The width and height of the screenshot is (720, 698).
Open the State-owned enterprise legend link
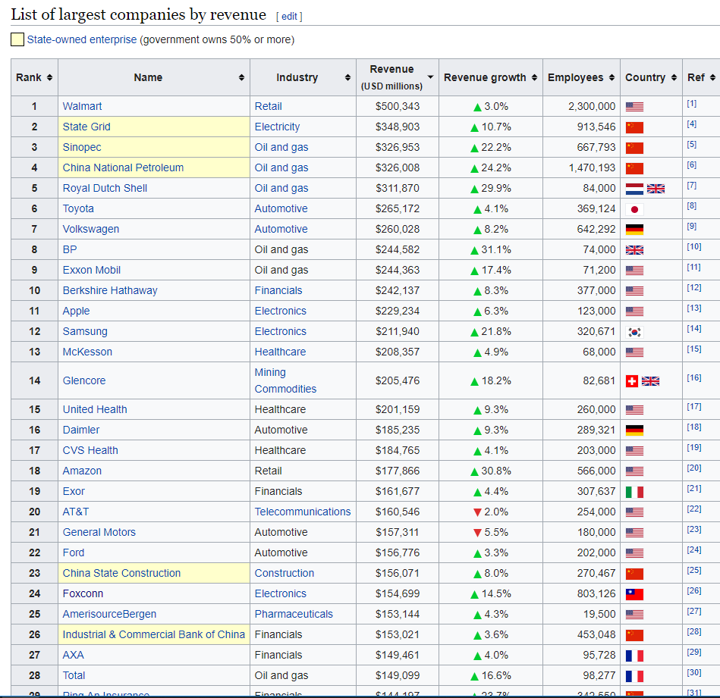point(82,39)
